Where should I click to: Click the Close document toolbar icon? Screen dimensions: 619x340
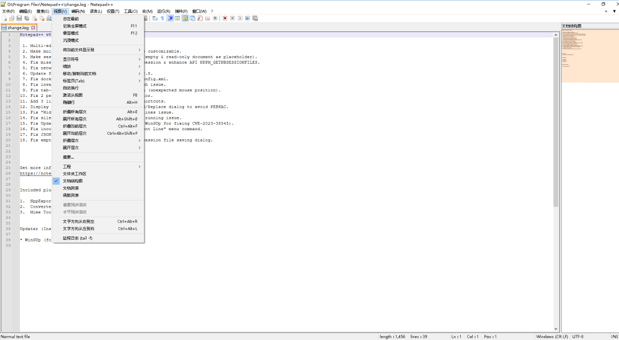click(x=34, y=18)
